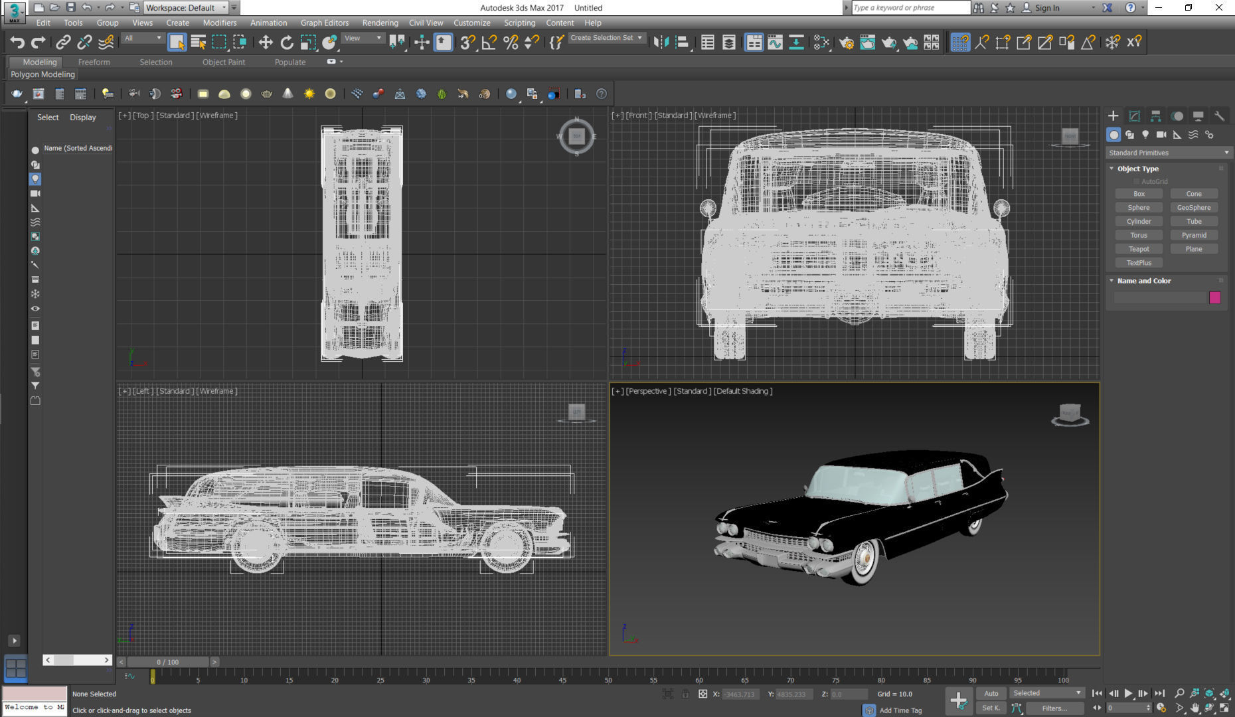This screenshot has width=1235, height=717.
Task: Open the key filter Selected dropdown
Action: pyautogui.click(x=1046, y=693)
